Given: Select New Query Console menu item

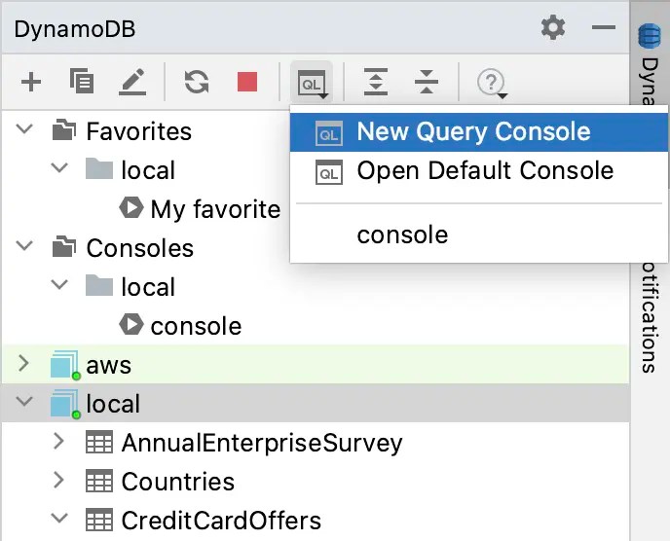Looking at the screenshot, I should (478, 131).
